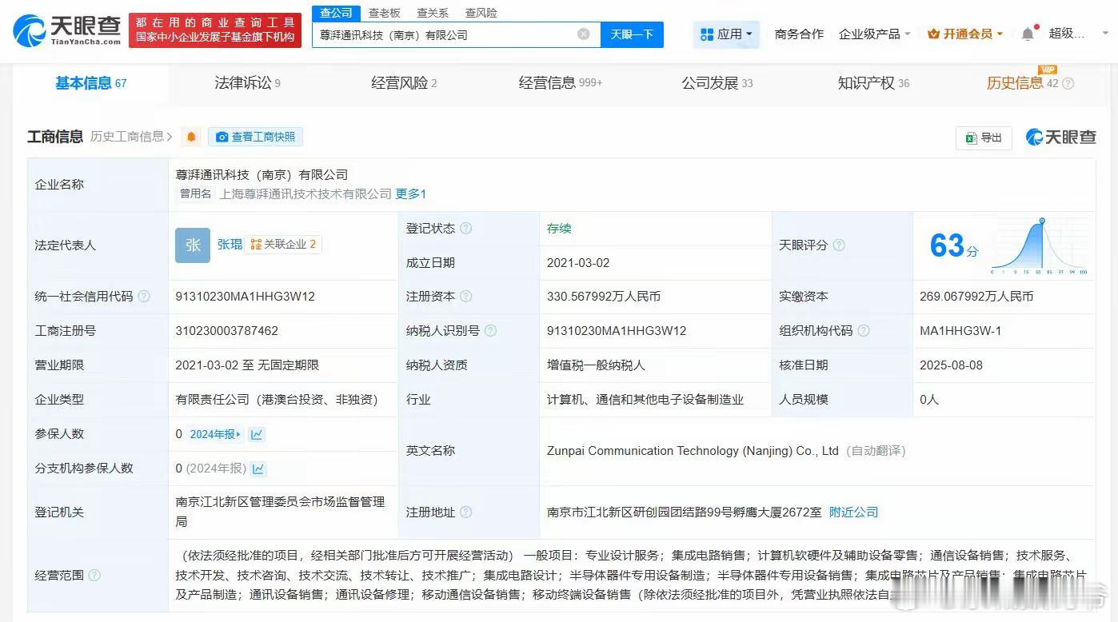The image size is (1118, 622).
Task: Open the 经营信息 tab
Action: point(561,83)
